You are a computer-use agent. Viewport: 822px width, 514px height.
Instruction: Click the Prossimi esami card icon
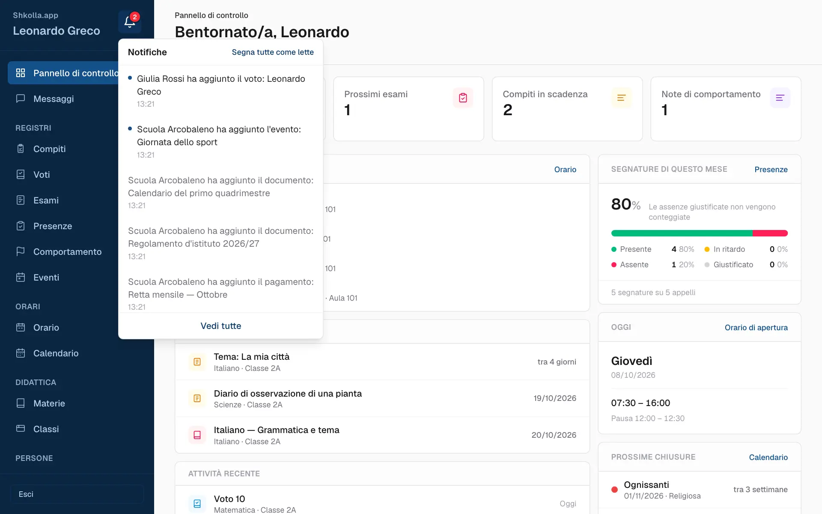pyautogui.click(x=463, y=98)
